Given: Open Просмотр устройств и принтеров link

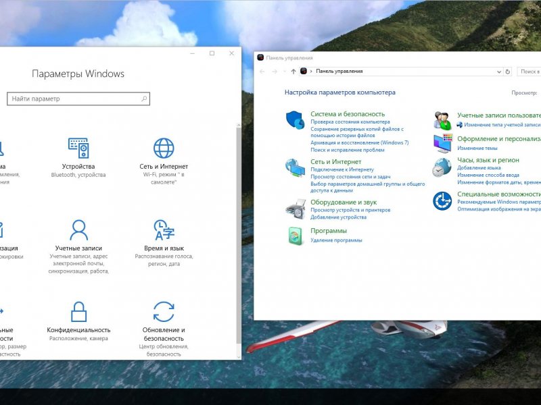Looking at the screenshot, I should pyautogui.click(x=350, y=210).
